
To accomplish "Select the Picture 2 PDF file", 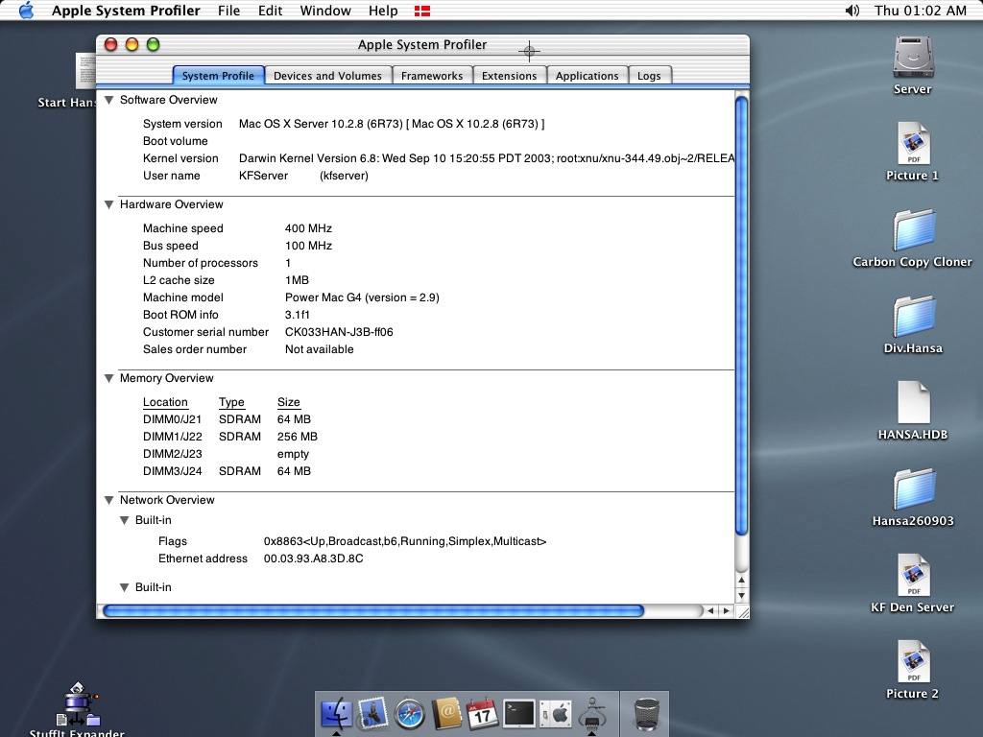I will pos(913,662).
